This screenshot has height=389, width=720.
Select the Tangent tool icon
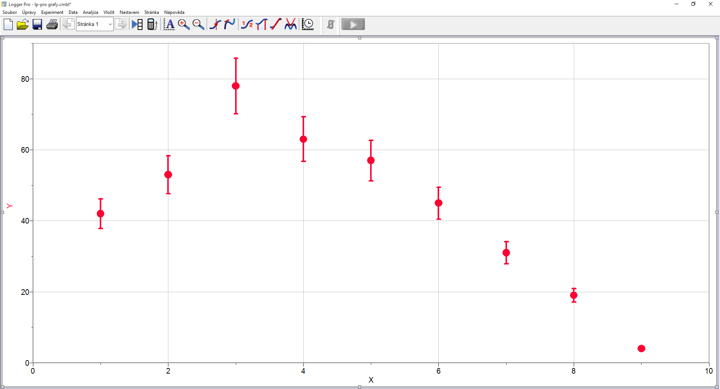229,24
